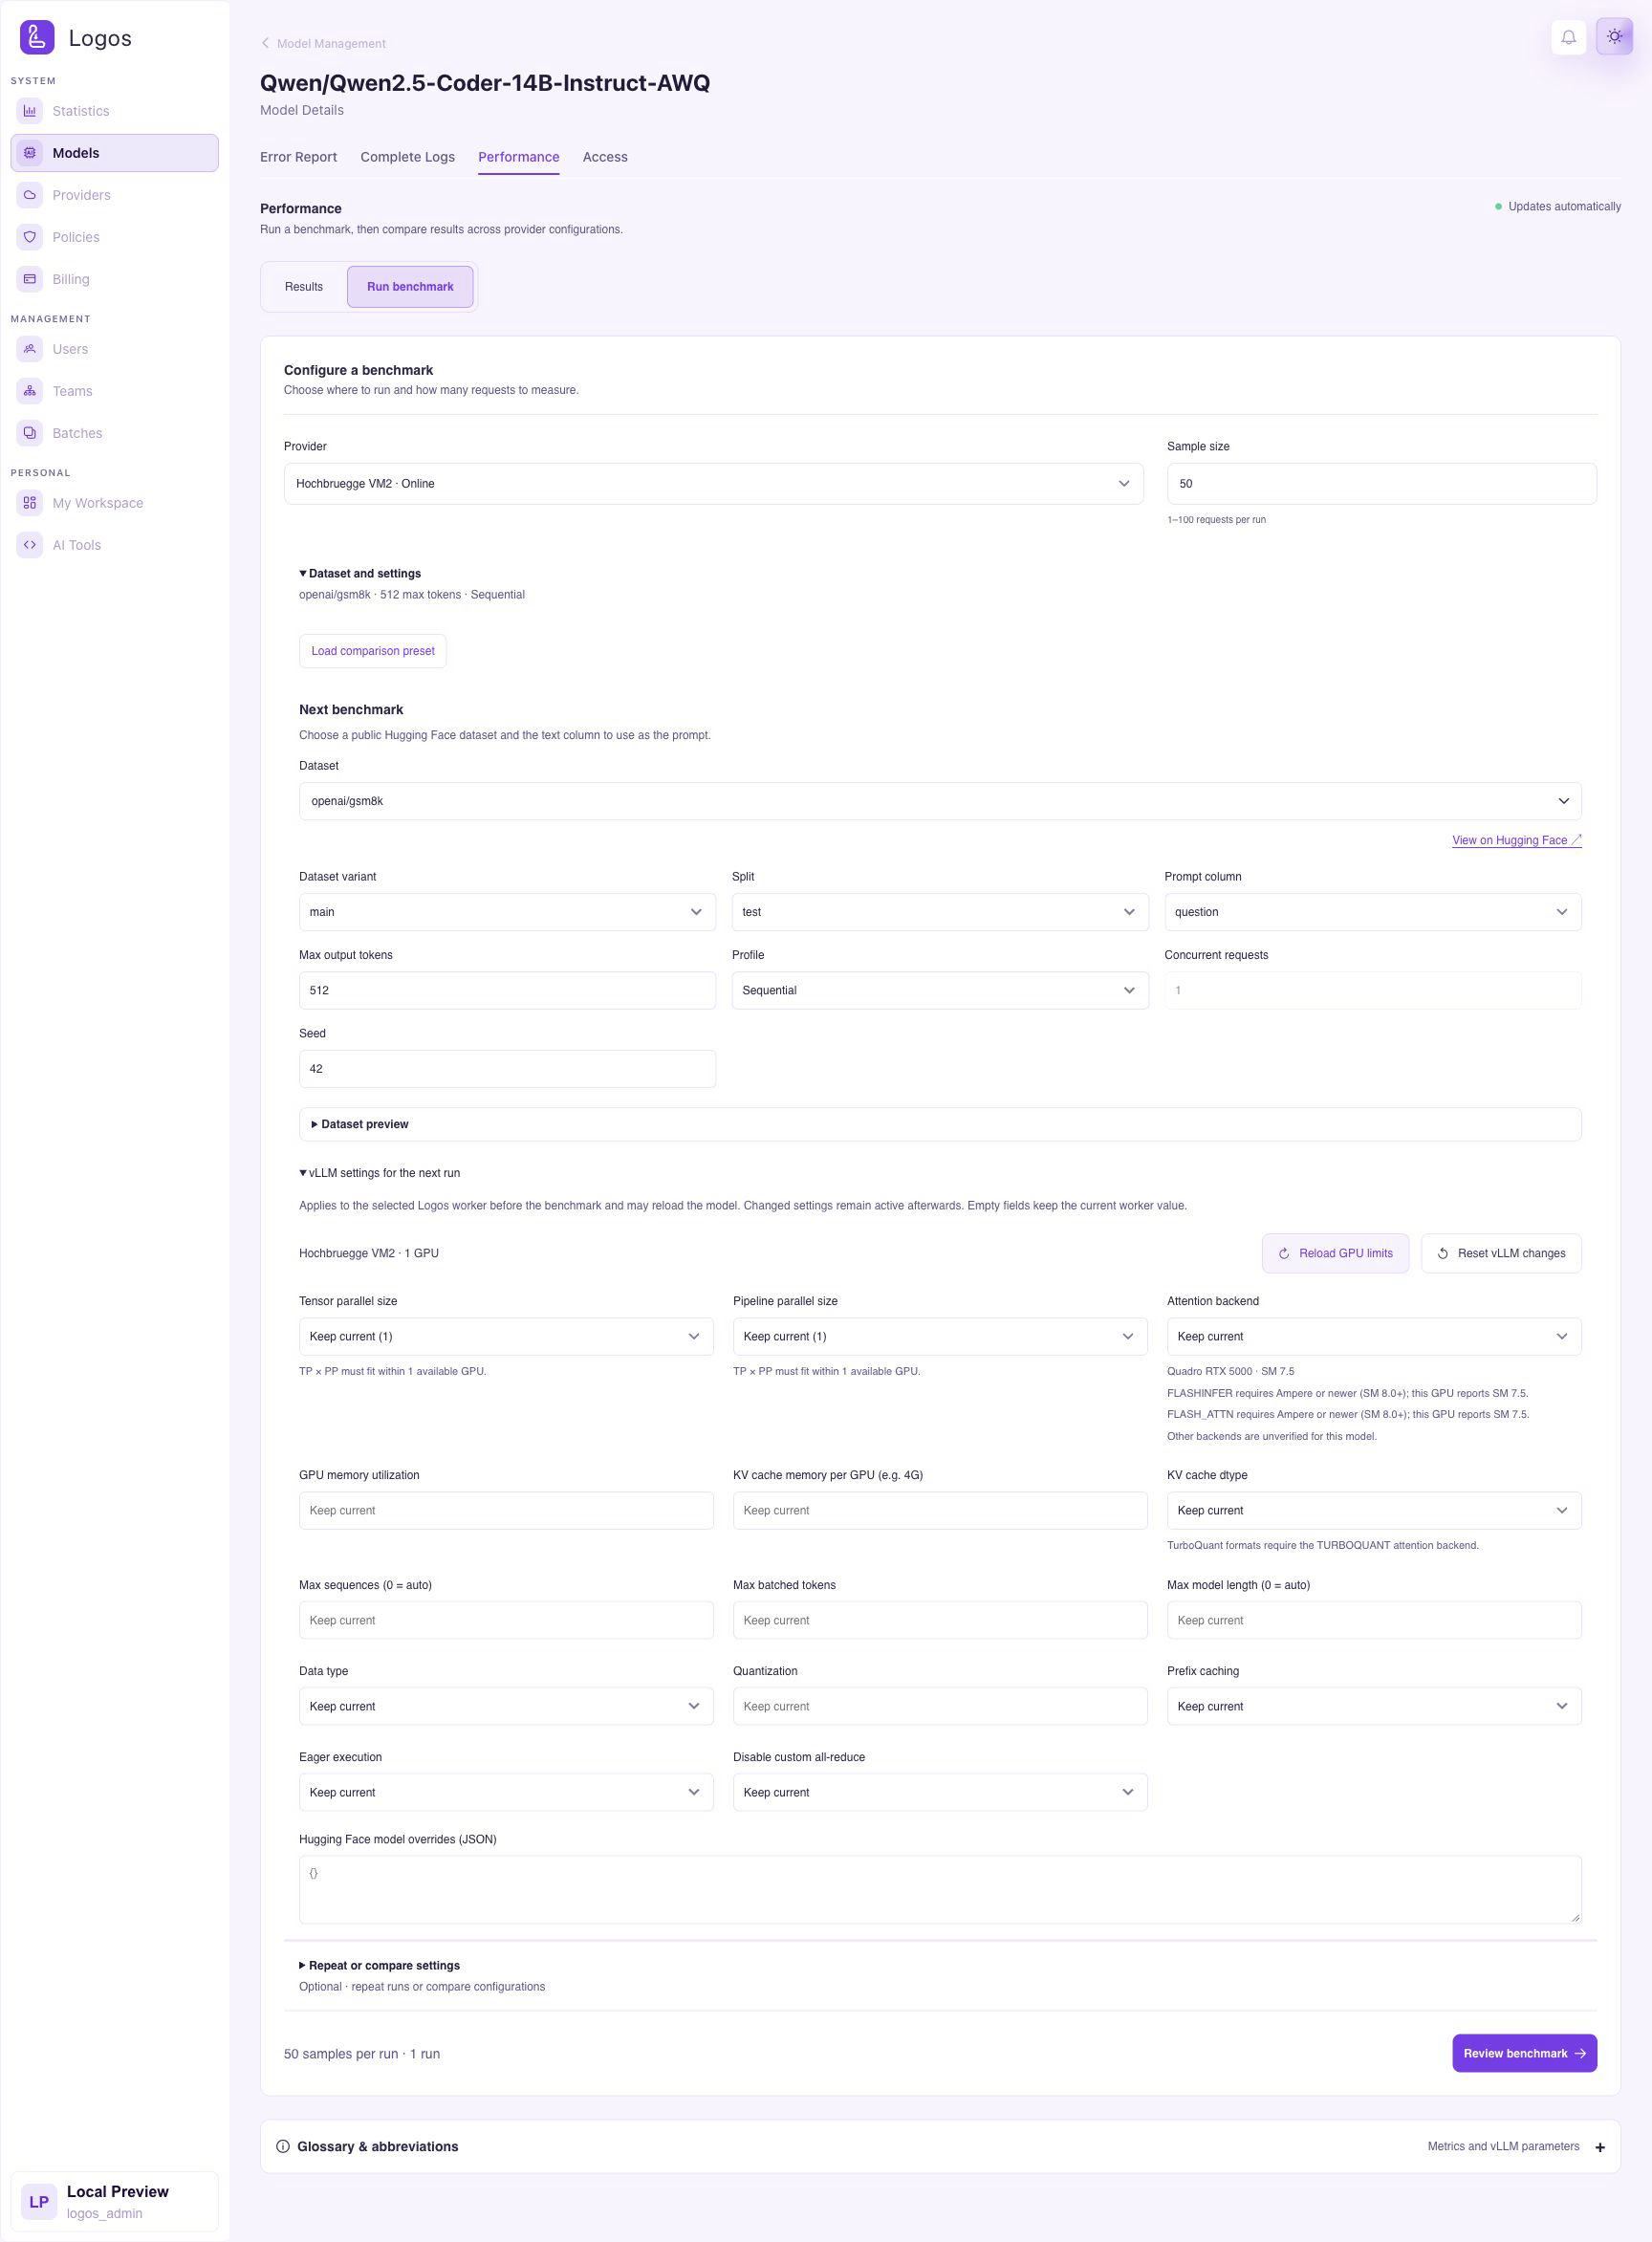Open Policies shield icon in sidebar
The height and width of the screenshot is (2242, 1652).
[30, 237]
